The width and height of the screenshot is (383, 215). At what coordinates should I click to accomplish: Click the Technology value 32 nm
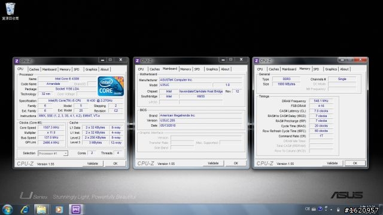point(45,94)
